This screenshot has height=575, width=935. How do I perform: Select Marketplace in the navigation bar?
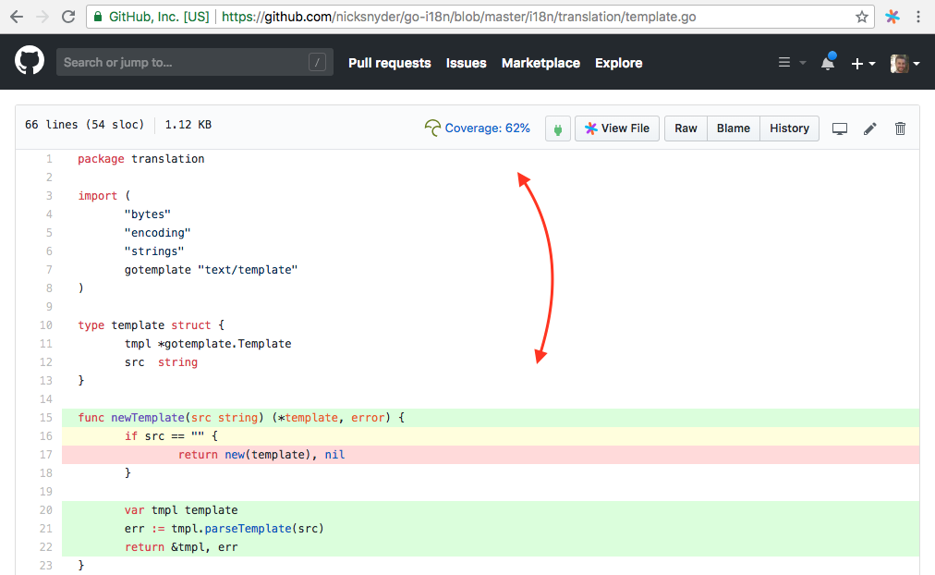point(540,63)
